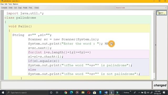
Task: Open the blue book app taskbar icon
Action: [100, 93]
